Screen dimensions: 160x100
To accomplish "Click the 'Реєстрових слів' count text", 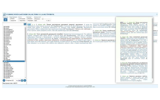I will coord(10,83).
